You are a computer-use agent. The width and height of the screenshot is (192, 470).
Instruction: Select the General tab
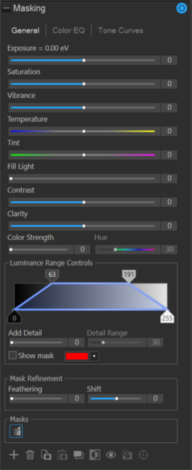pyautogui.click(x=25, y=31)
